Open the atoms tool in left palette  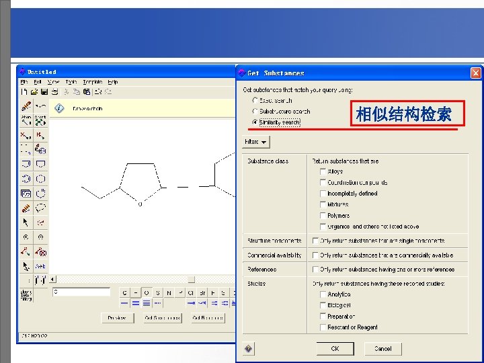[26, 121]
